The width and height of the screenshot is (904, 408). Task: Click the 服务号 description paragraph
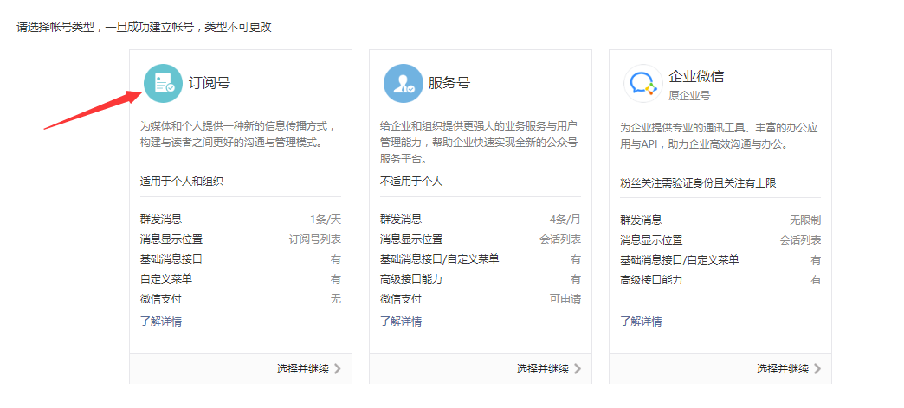tap(479, 142)
